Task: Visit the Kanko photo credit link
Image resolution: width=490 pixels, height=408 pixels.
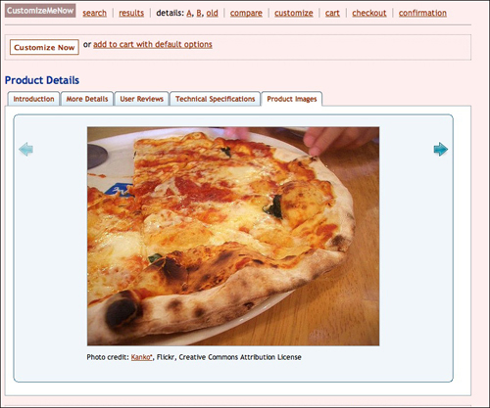Action: 141,357
